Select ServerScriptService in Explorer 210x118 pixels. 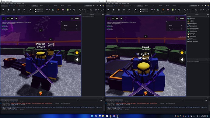(x=194, y=30)
